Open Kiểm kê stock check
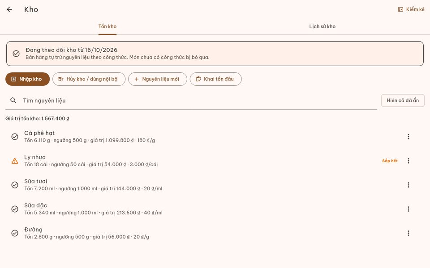Screen dimensions: 430x268 click(x=411, y=9)
